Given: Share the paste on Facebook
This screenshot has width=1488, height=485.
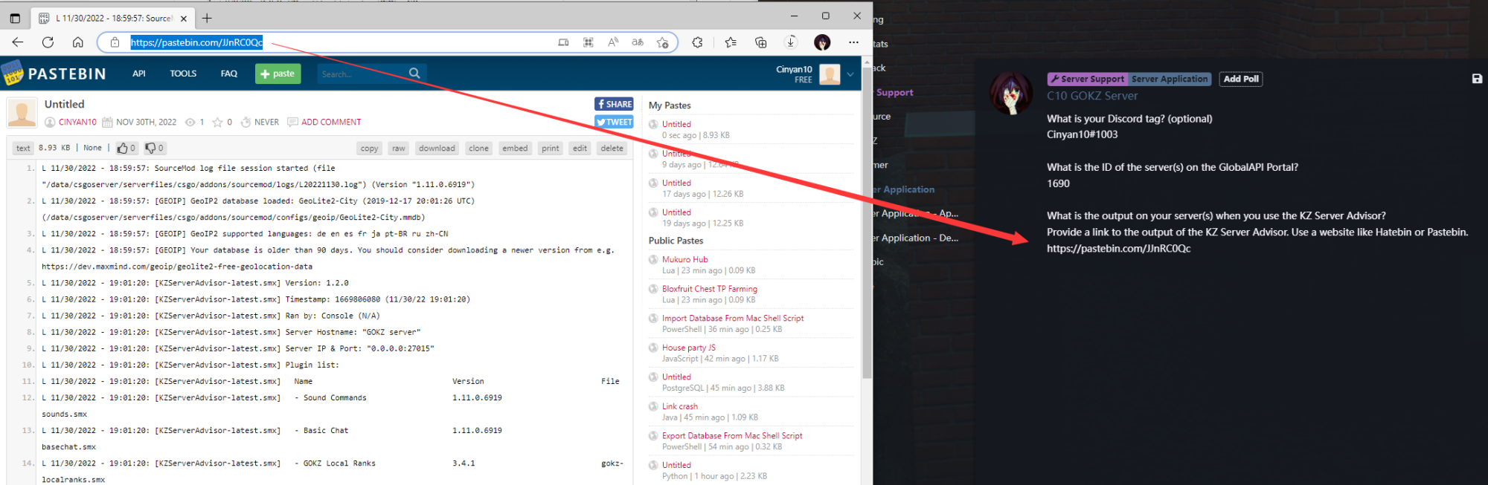Looking at the screenshot, I should click(614, 104).
